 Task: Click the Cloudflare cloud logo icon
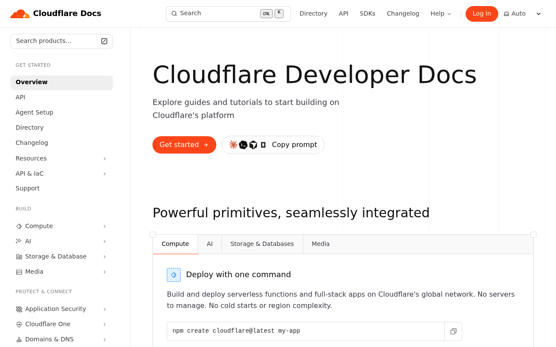[x=20, y=13]
